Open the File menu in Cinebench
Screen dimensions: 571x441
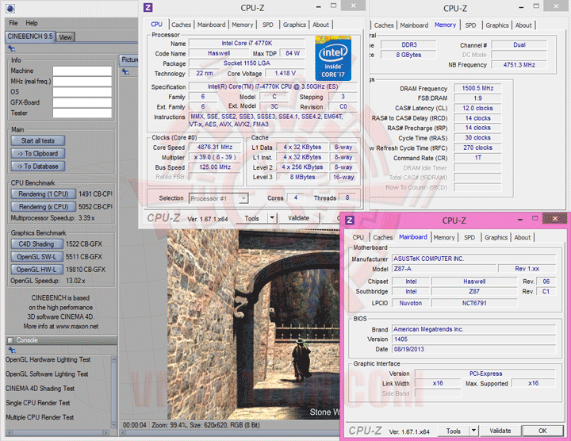point(13,23)
